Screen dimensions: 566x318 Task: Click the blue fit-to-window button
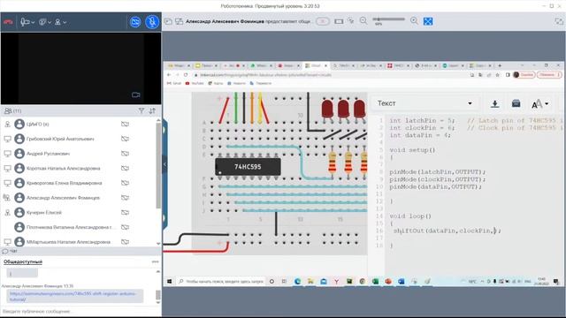click(428, 21)
